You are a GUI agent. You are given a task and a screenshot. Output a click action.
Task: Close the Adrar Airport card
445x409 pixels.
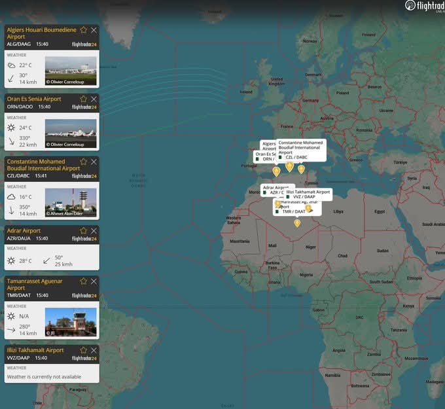94,231
